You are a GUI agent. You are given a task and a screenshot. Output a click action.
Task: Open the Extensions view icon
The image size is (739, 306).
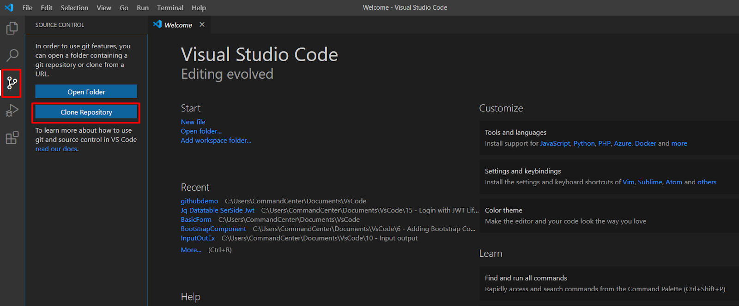(x=12, y=138)
